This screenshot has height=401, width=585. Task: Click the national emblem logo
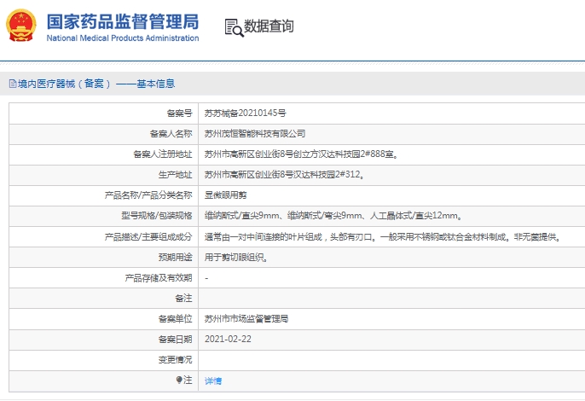point(20,26)
